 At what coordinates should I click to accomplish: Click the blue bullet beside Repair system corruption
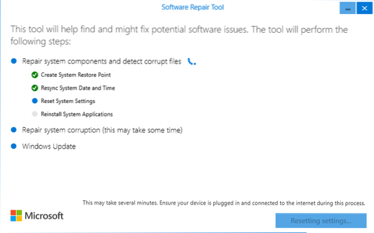(x=14, y=130)
